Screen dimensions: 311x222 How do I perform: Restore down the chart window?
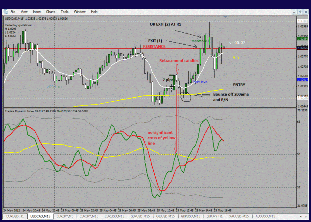click(300, 12)
